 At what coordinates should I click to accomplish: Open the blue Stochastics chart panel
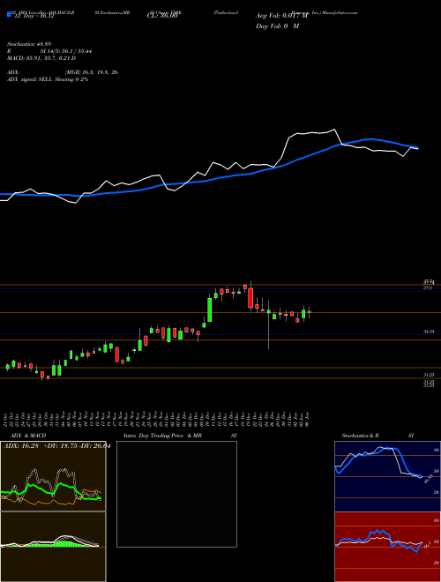387,476
